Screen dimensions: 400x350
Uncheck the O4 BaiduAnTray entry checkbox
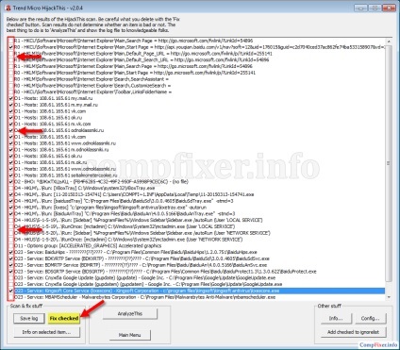click(x=11, y=214)
